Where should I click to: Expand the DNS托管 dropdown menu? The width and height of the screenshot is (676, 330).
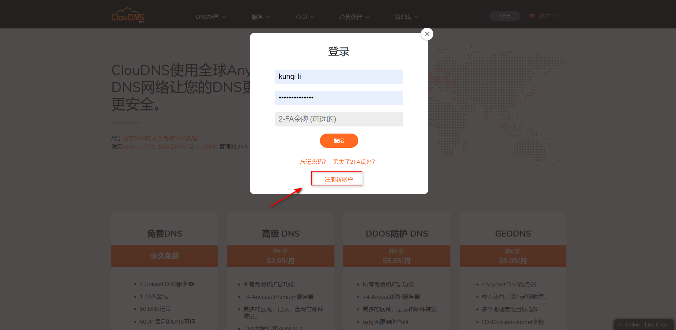pos(211,17)
